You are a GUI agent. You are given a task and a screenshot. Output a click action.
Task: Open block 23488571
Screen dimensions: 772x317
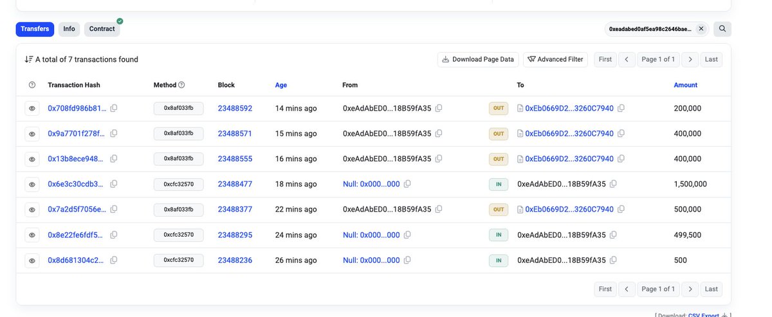235,134
